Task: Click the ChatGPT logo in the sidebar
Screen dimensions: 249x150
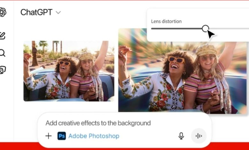Action: click(3, 12)
